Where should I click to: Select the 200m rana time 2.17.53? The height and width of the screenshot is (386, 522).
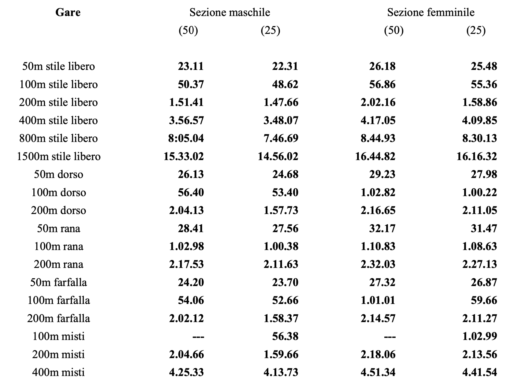[x=187, y=264]
